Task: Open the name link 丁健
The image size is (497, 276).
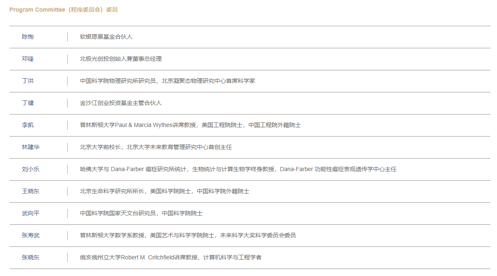Action: [x=28, y=103]
